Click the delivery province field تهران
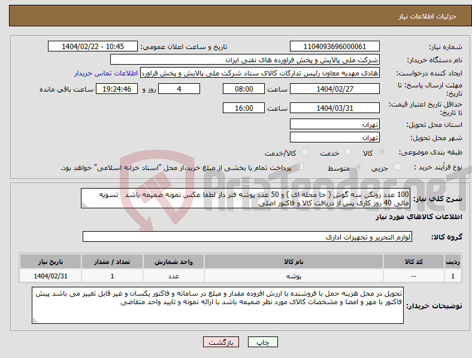The image size is (472, 358). (x=334, y=124)
